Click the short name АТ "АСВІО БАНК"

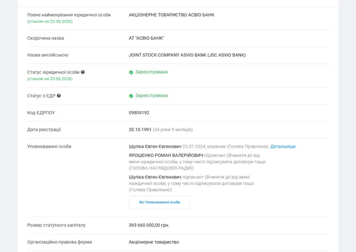tap(146, 38)
